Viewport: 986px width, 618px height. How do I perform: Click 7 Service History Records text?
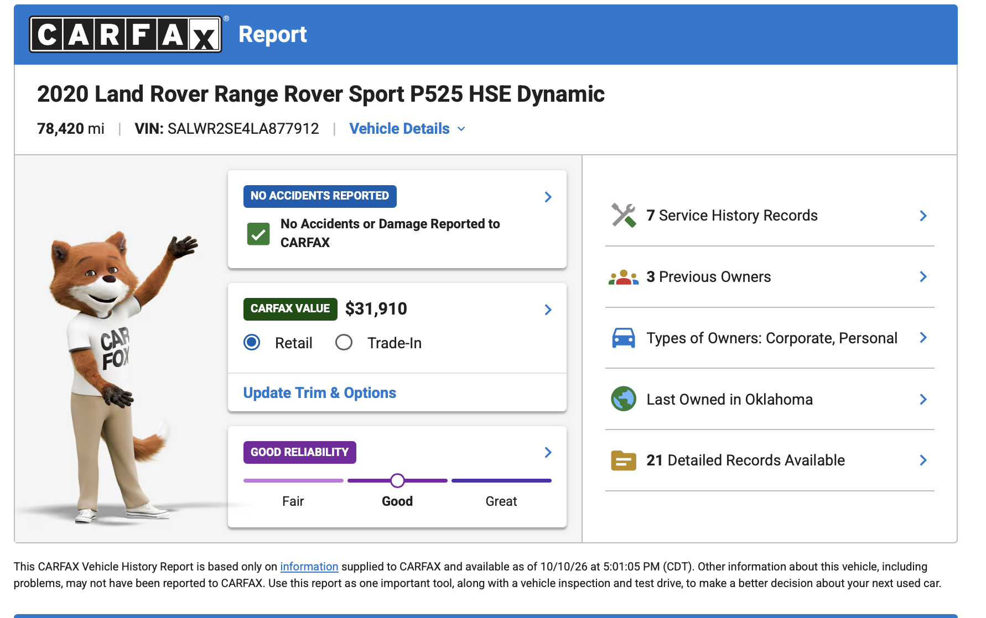(x=732, y=216)
